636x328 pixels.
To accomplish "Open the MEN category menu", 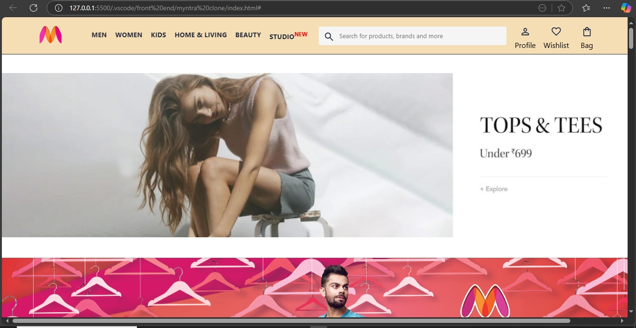I will click(99, 35).
